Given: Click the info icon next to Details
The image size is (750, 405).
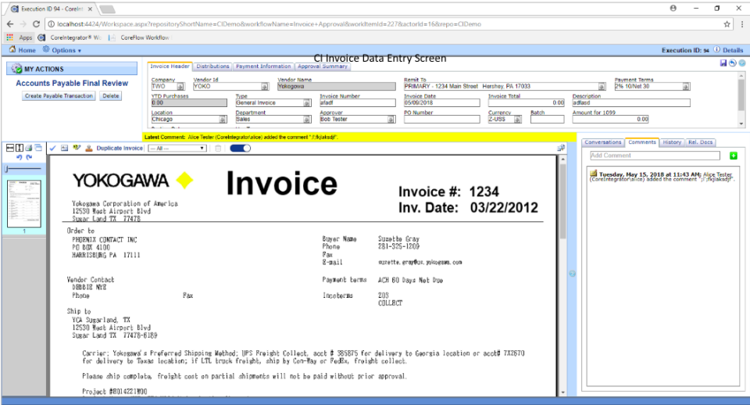Looking at the screenshot, I should [716, 49].
